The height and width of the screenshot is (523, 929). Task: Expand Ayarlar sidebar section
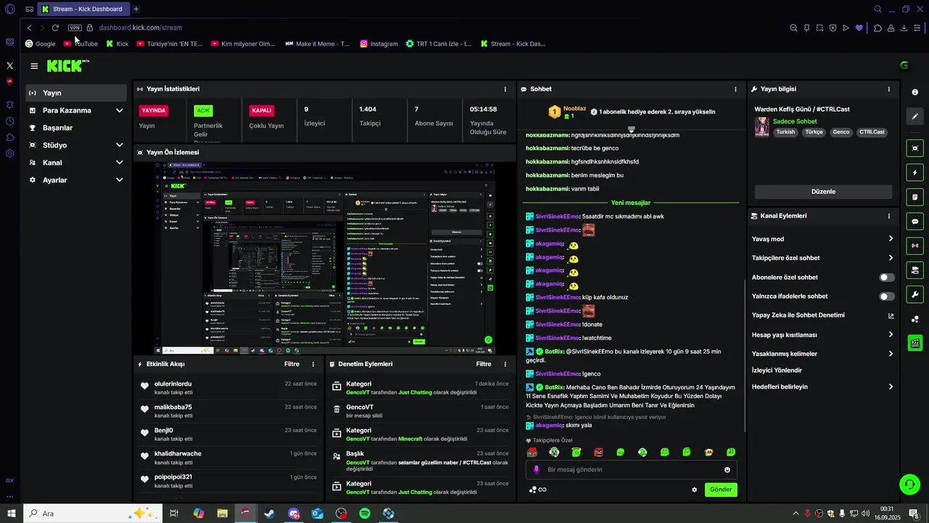click(119, 180)
